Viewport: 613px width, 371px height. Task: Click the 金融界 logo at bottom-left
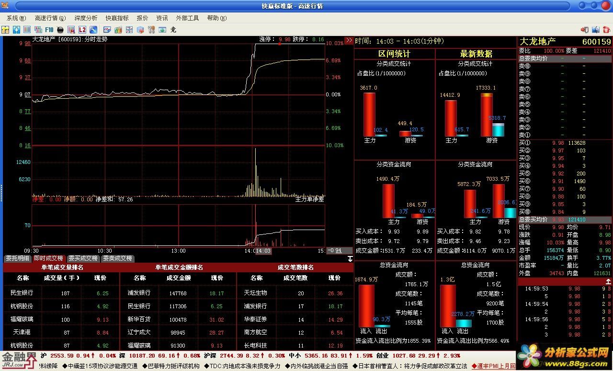click(19, 360)
